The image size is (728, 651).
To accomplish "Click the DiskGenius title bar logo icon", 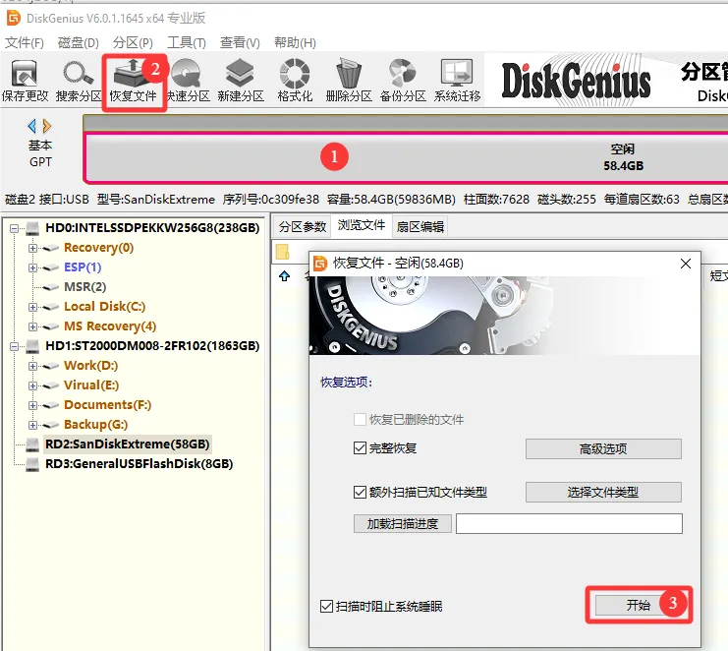I will coord(14,18).
